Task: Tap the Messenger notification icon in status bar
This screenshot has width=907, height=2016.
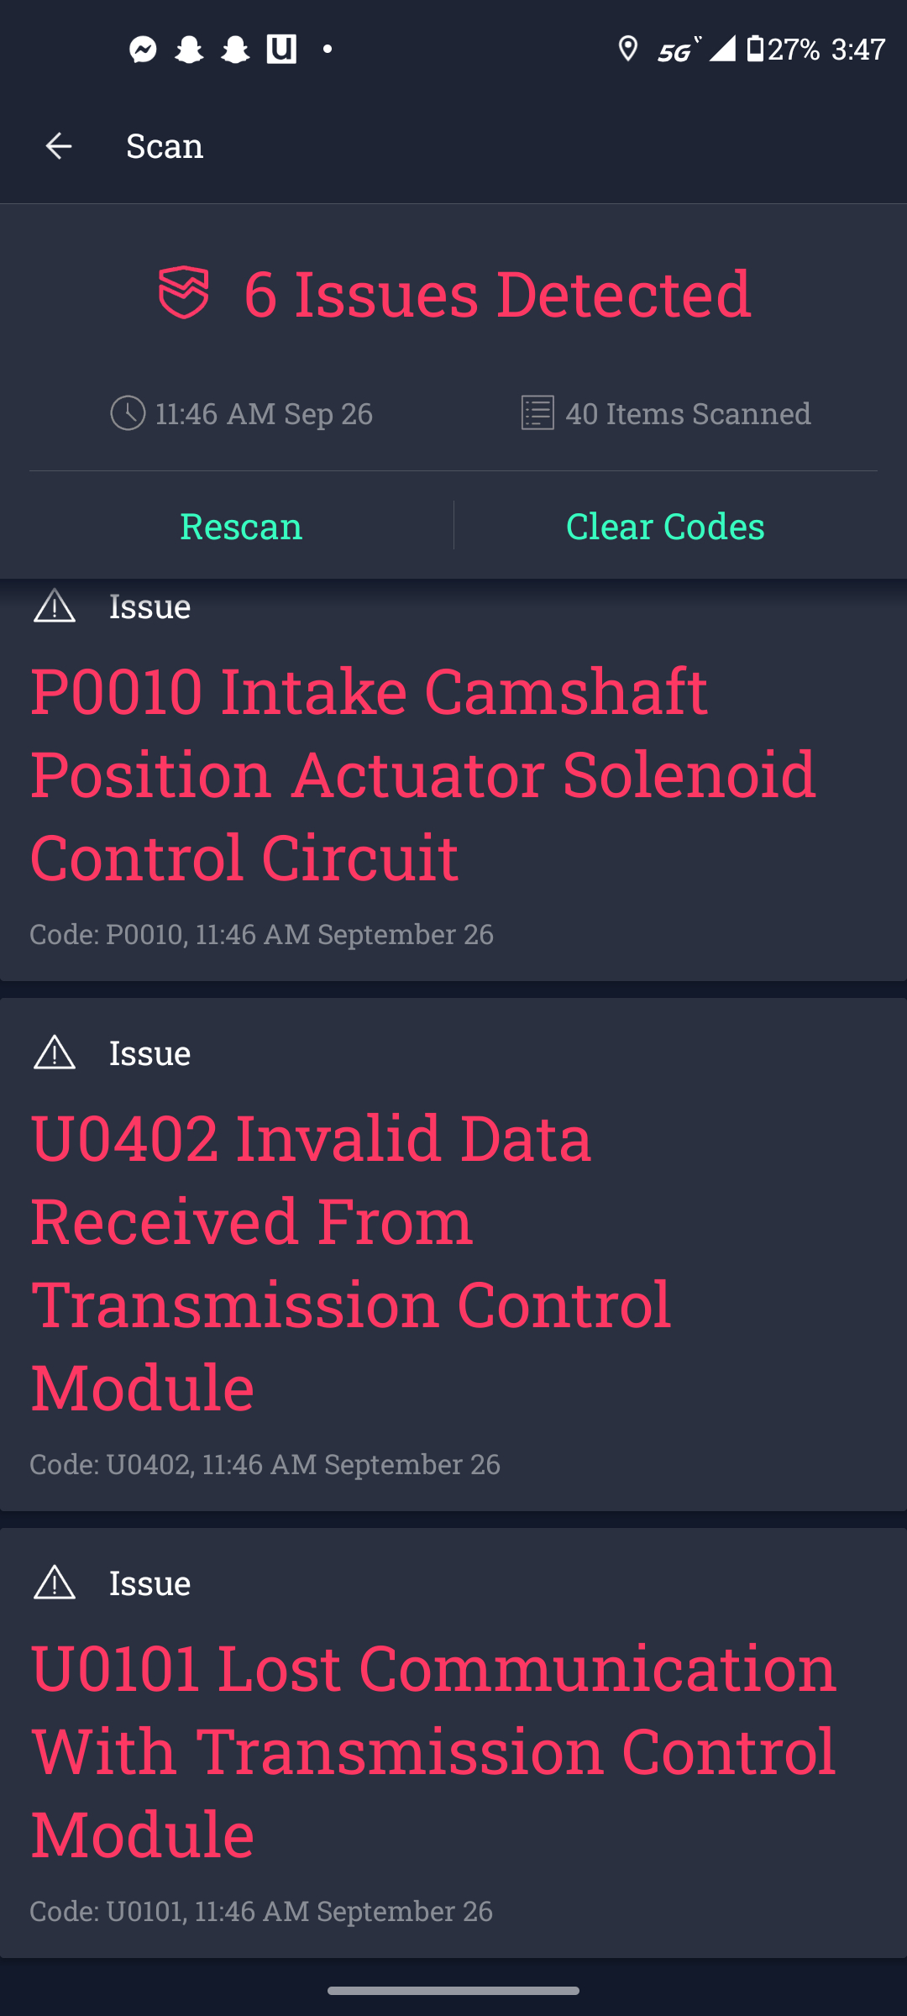Action: 144,50
